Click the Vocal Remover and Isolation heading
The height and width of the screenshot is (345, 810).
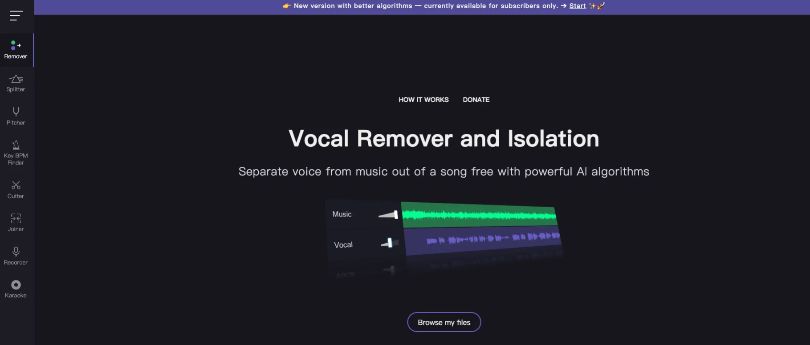(444, 139)
